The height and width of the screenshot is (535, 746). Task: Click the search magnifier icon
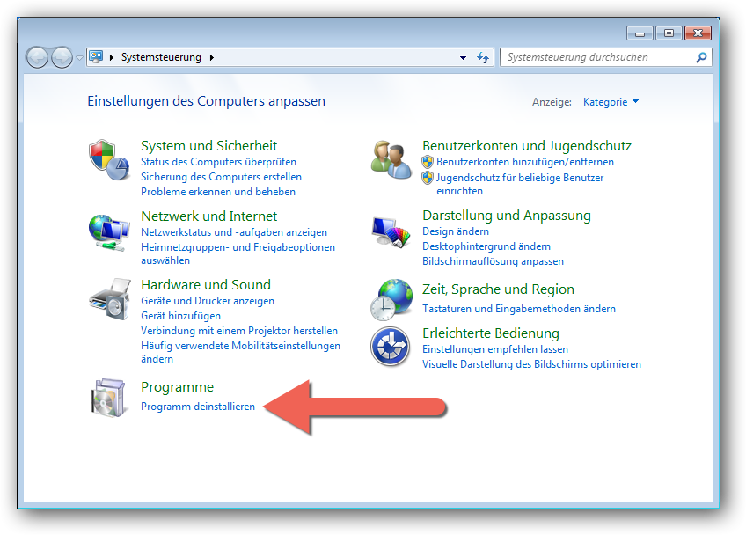pyautogui.click(x=701, y=57)
